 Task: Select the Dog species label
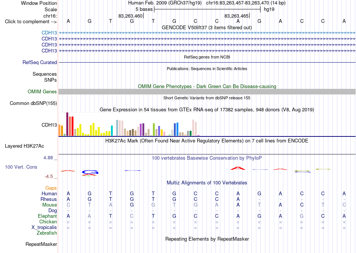pos(52,211)
